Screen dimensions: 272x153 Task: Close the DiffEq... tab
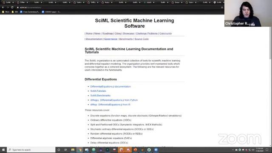tap(98, 3)
